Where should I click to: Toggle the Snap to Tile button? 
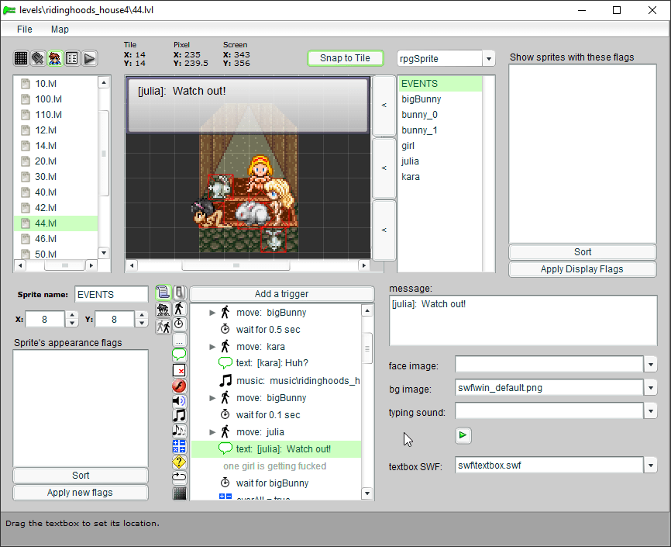[345, 58]
